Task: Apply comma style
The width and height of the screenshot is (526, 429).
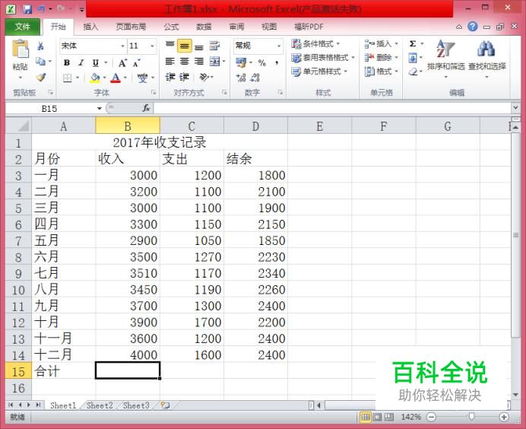Action: tap(277, 62)
